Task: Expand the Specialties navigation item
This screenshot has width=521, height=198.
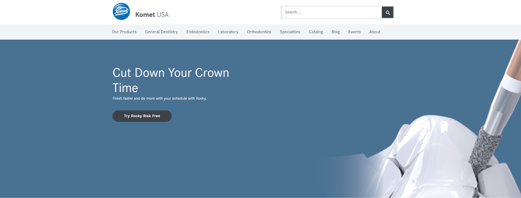Action: pyautogui.click(x=290, y=32)
